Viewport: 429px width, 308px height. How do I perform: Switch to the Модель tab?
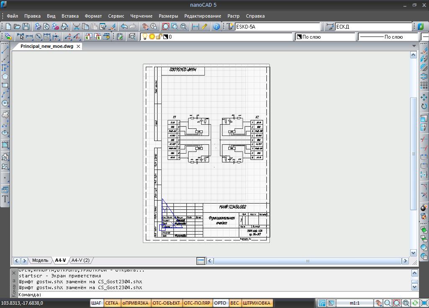pyautogui.click(x=40, y=260)
